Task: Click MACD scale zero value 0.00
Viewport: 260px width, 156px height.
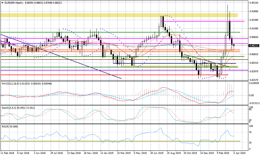Action: (251, 95)
